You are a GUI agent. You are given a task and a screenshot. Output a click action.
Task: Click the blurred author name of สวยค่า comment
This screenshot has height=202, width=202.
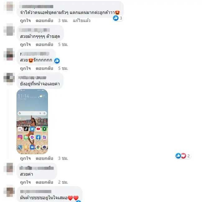click(37, 168)
